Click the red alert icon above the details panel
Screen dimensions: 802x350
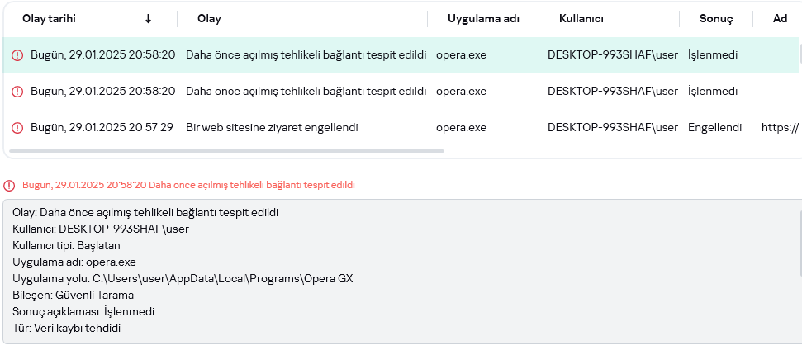[x=9, y=185]
